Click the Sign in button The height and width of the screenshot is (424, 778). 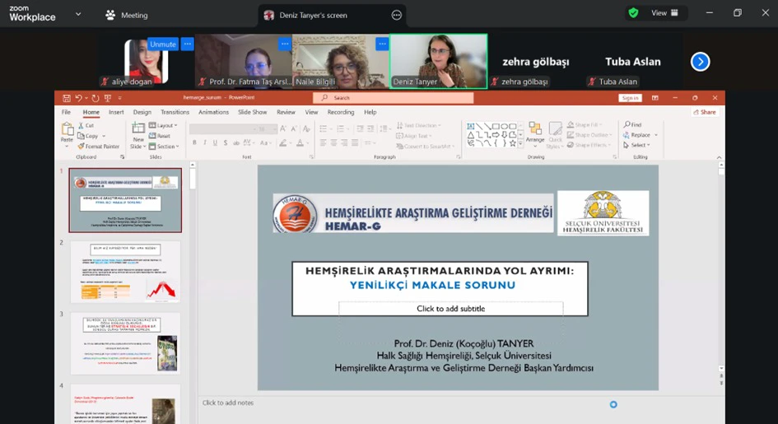click(630, 98)
